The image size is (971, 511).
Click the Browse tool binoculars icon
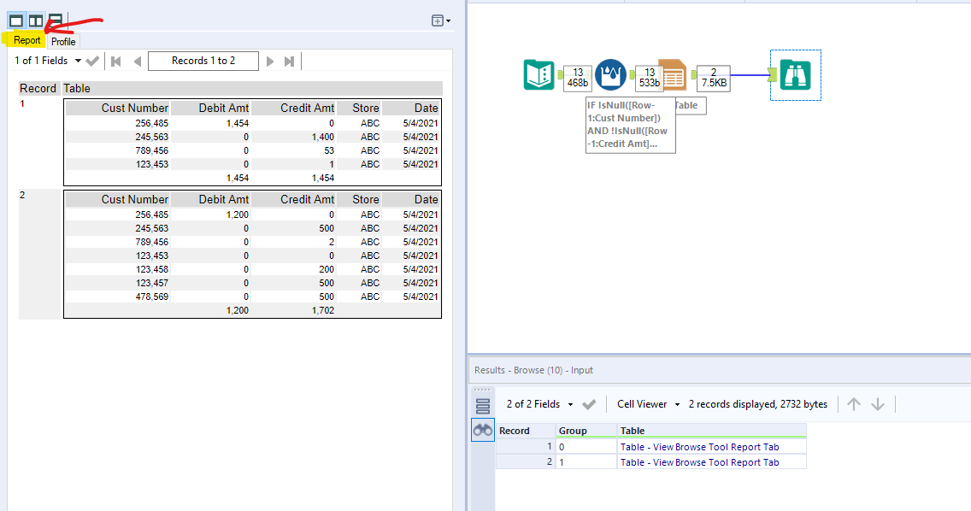pyautogui.click(x=795, y=75)
